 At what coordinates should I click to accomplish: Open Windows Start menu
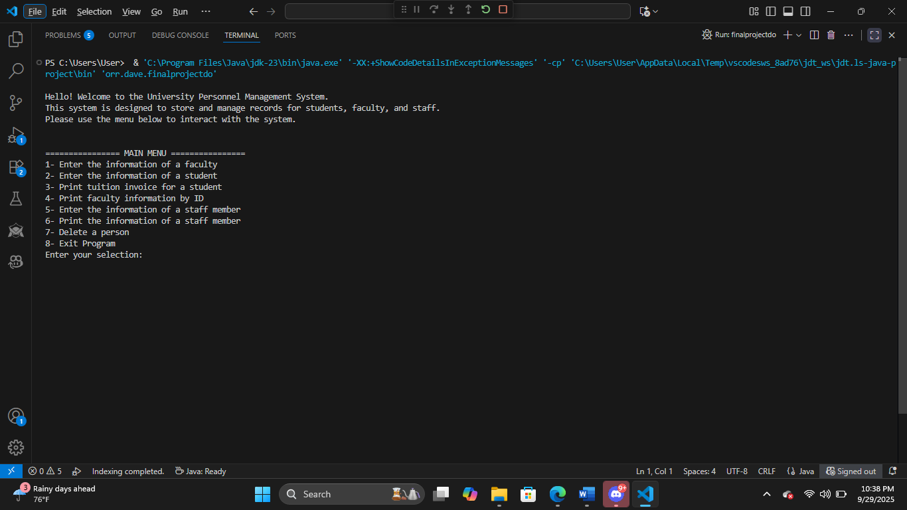pyautogui.click(x=263, y=494)
